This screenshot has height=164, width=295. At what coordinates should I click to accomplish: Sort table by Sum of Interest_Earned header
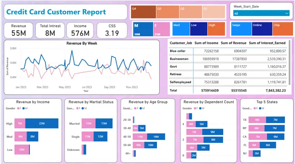[267, 43]
